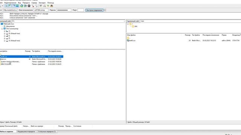241x135 pixels.
Task: Sort remote files by Права column
Action: pyautogui.click(x=224, y=35)
